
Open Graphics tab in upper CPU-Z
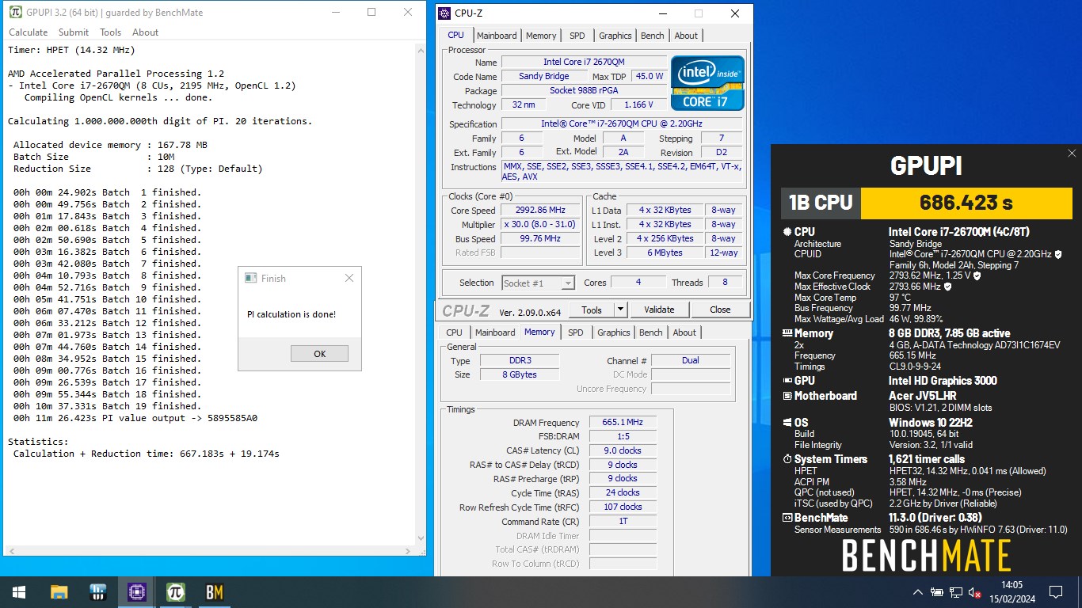(615, 36)
